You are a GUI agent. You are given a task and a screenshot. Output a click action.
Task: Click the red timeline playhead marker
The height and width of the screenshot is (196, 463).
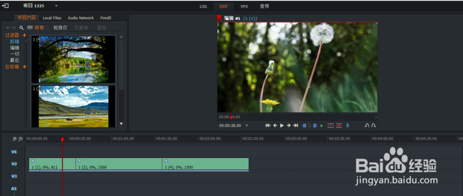[63, 139]
